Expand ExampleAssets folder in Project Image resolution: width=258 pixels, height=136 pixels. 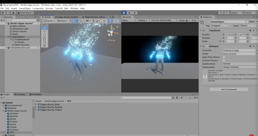coord(3,106)
